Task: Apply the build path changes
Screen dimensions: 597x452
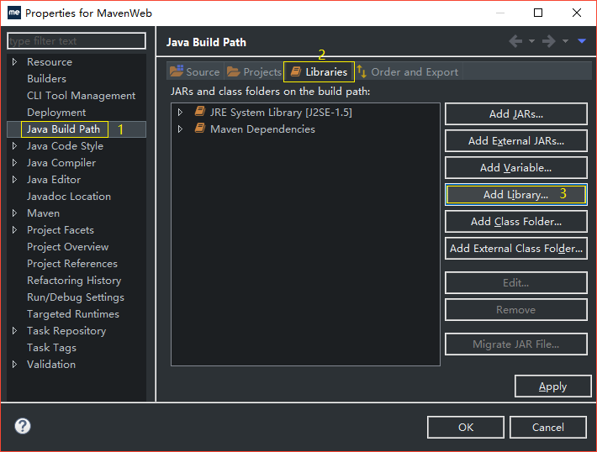Action: (x=552, y=386)
